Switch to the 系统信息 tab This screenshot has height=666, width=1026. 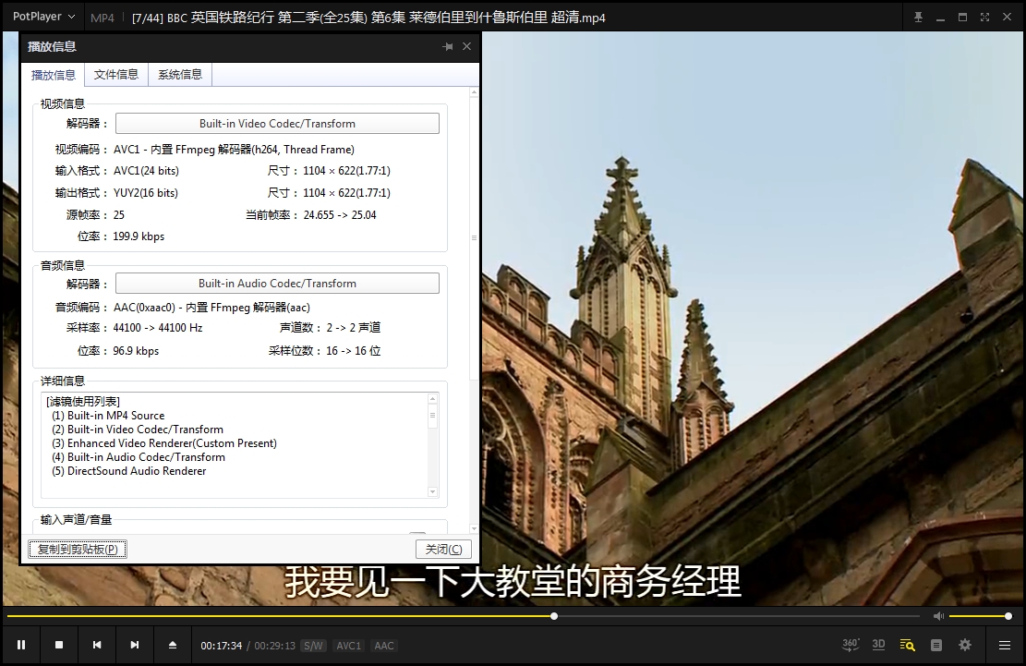point(180,75)
